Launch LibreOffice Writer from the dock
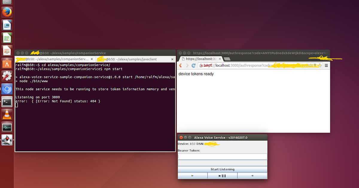The image size is (359, 188). click(7, 25)
